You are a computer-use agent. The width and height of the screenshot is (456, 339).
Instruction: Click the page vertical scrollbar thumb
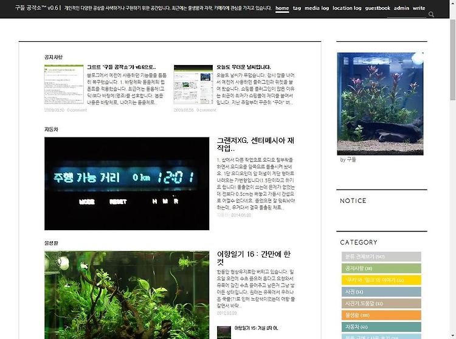click(453, 60)
